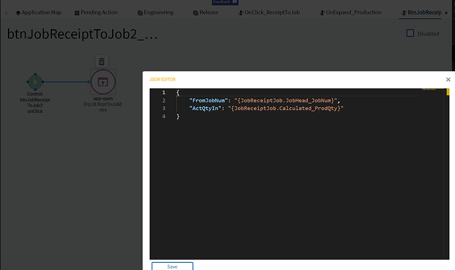Click the Feedback button at top
This screenshot has height=270, width=455.
pos(225,2)
